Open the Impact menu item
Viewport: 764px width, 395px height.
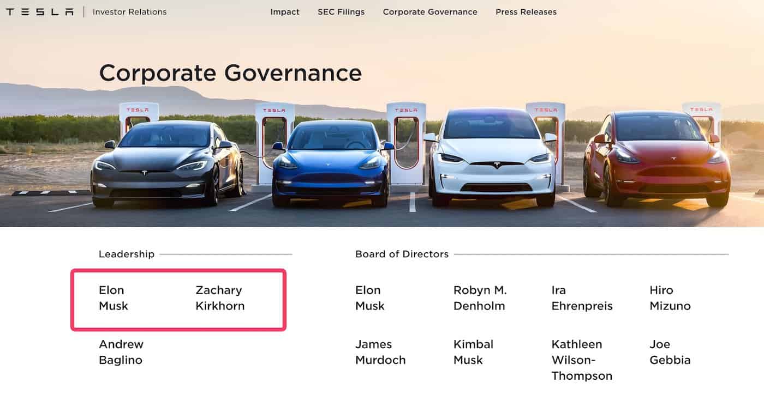[285, 12]
